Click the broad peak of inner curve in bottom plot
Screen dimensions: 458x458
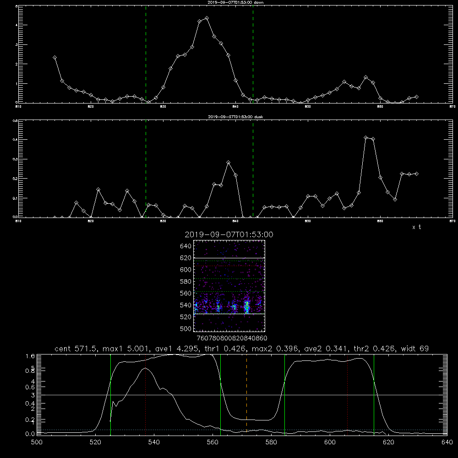point(146,369)
